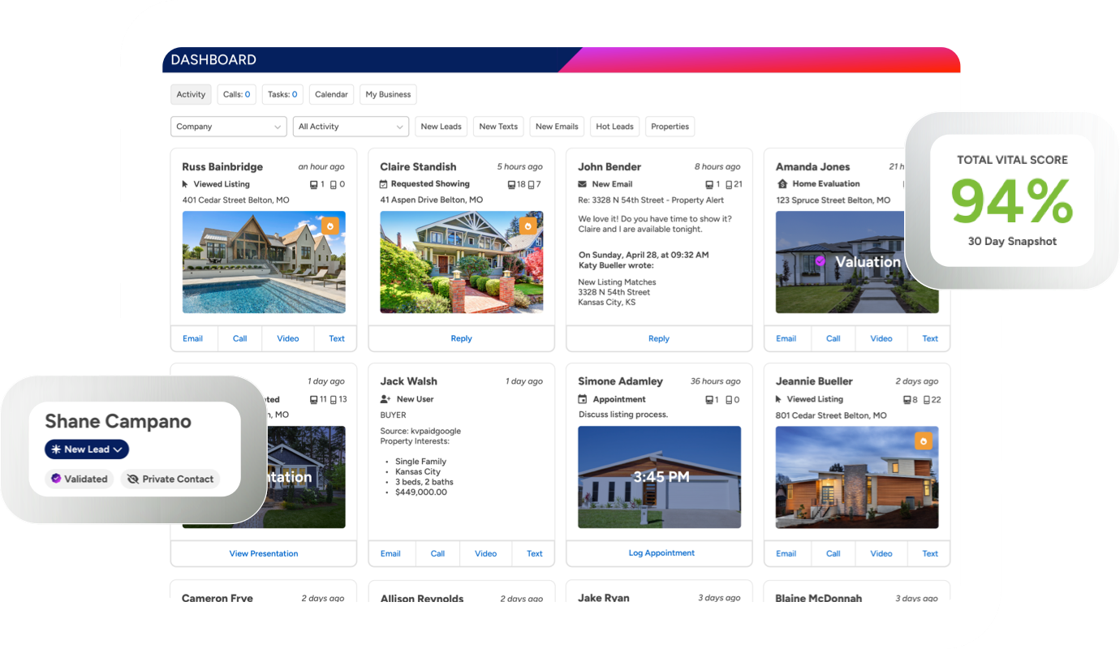Viewport: 1120px width, 649px height.
Task: Select the New Email envelope icon on John Bender's card
Action: coord(583,184)
